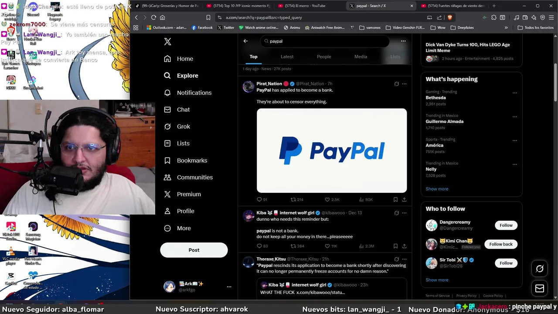Switch to the Top search tab

pos(253,57)
